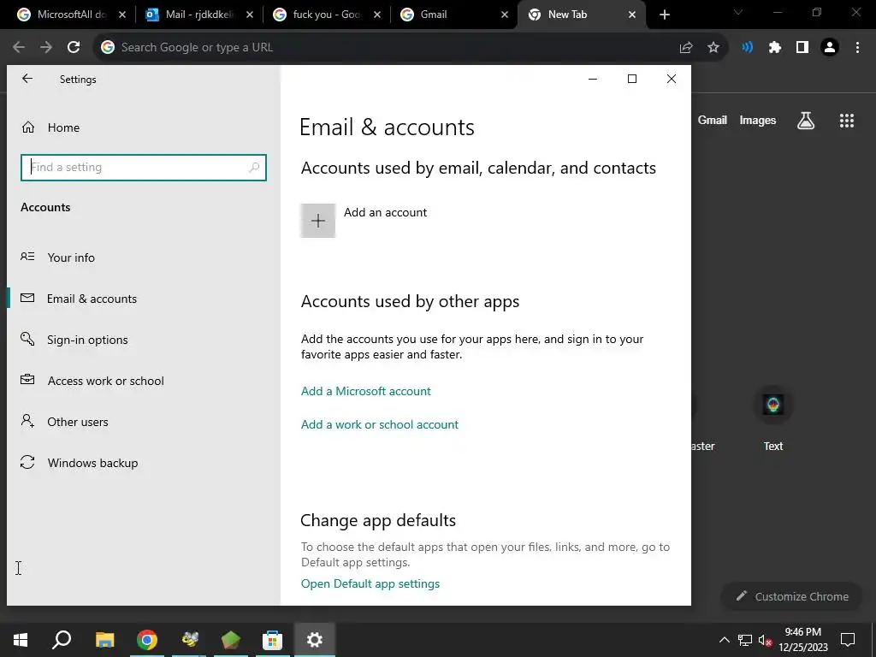876x657 pixels.
Task: Show hidden system tray icons
Action: [x=724, y=640]
